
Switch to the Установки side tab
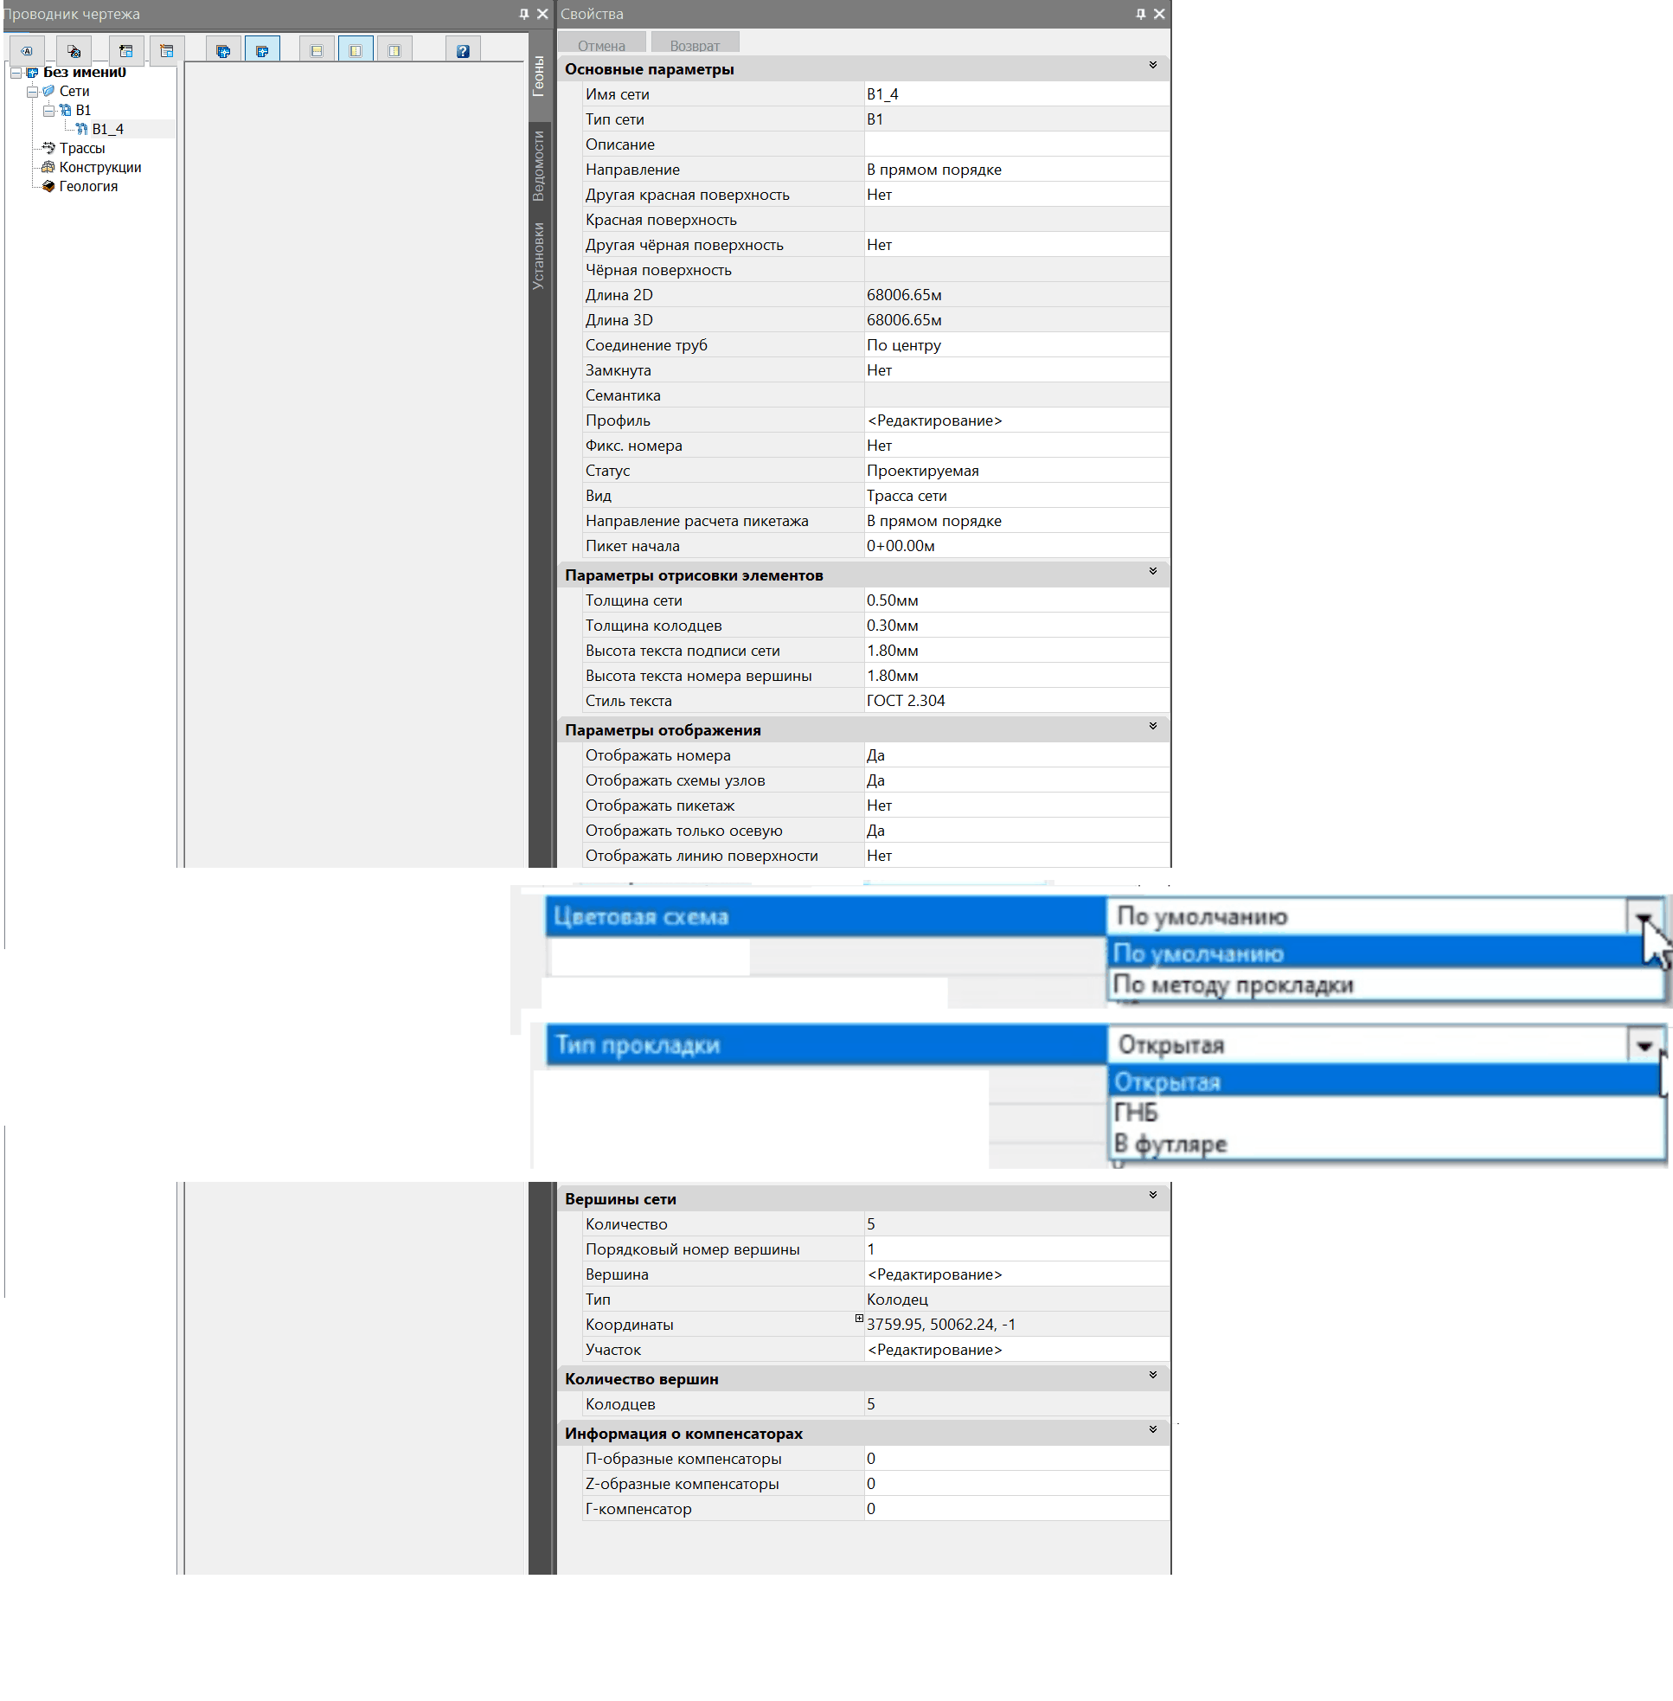click(x=539, y=256)
